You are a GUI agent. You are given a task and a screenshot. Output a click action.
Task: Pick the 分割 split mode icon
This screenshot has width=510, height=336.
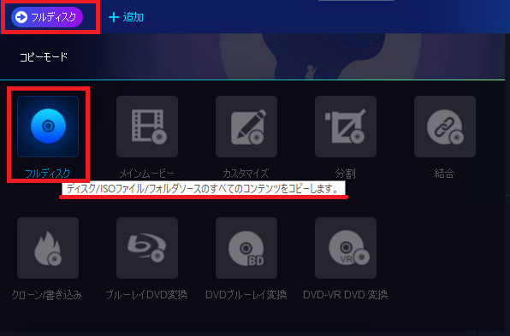(346, 127)
